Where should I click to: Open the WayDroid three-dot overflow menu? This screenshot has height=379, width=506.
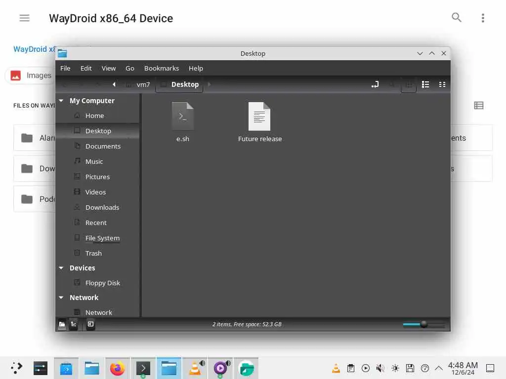(x=483, y=18)
